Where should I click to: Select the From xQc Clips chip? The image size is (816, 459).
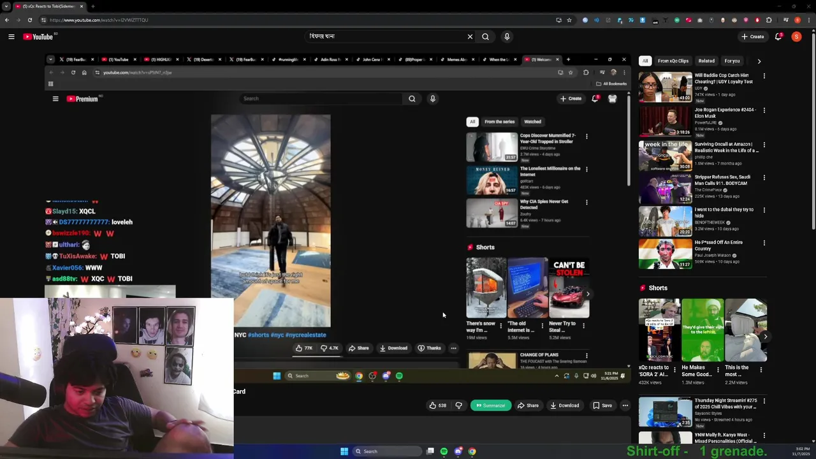pyautogui.click(x=673, y=61)
